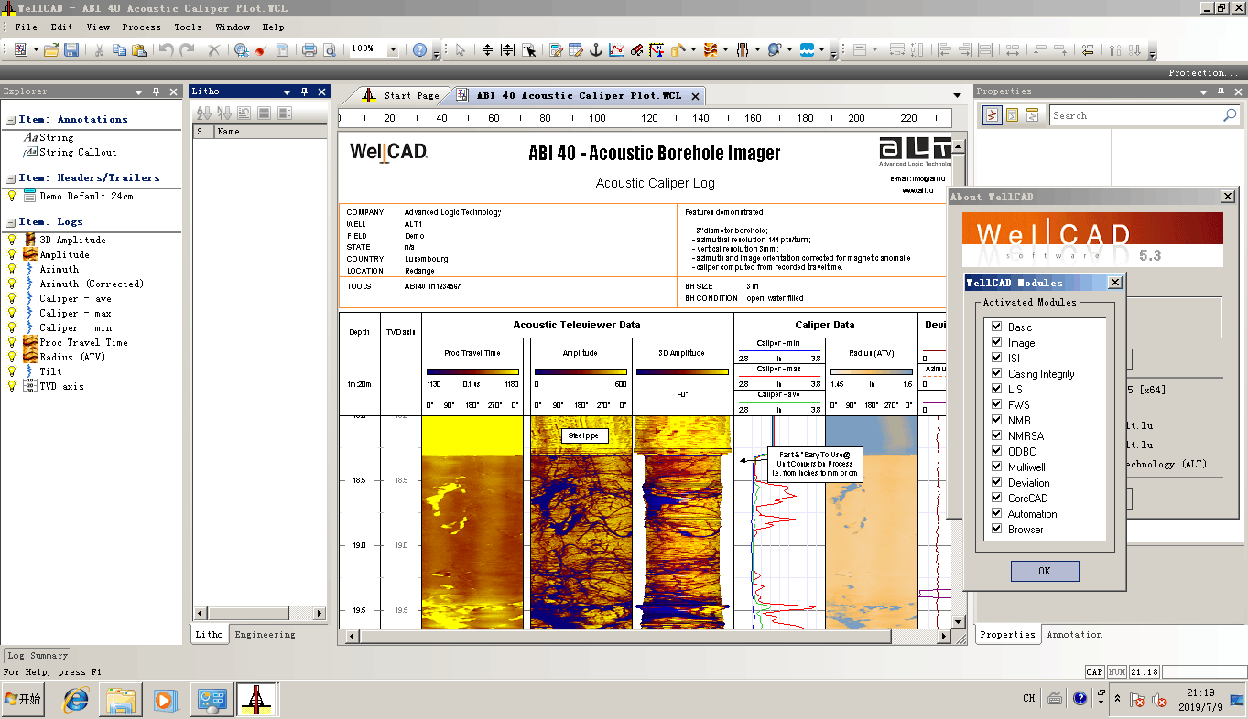
Task: Toggle visibility bulb for Tilt log
Action: coord(12,371)
